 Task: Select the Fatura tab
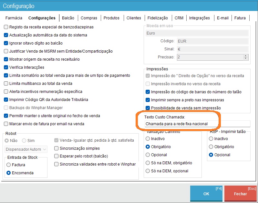click(240, 18)
